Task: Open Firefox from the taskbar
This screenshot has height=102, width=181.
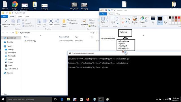Action: click(88, 99)
